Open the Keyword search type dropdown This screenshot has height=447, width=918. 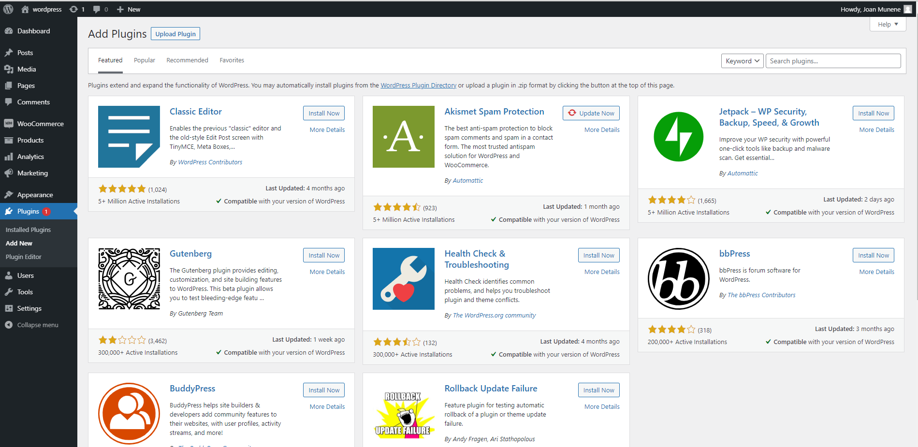pos(743,61)
